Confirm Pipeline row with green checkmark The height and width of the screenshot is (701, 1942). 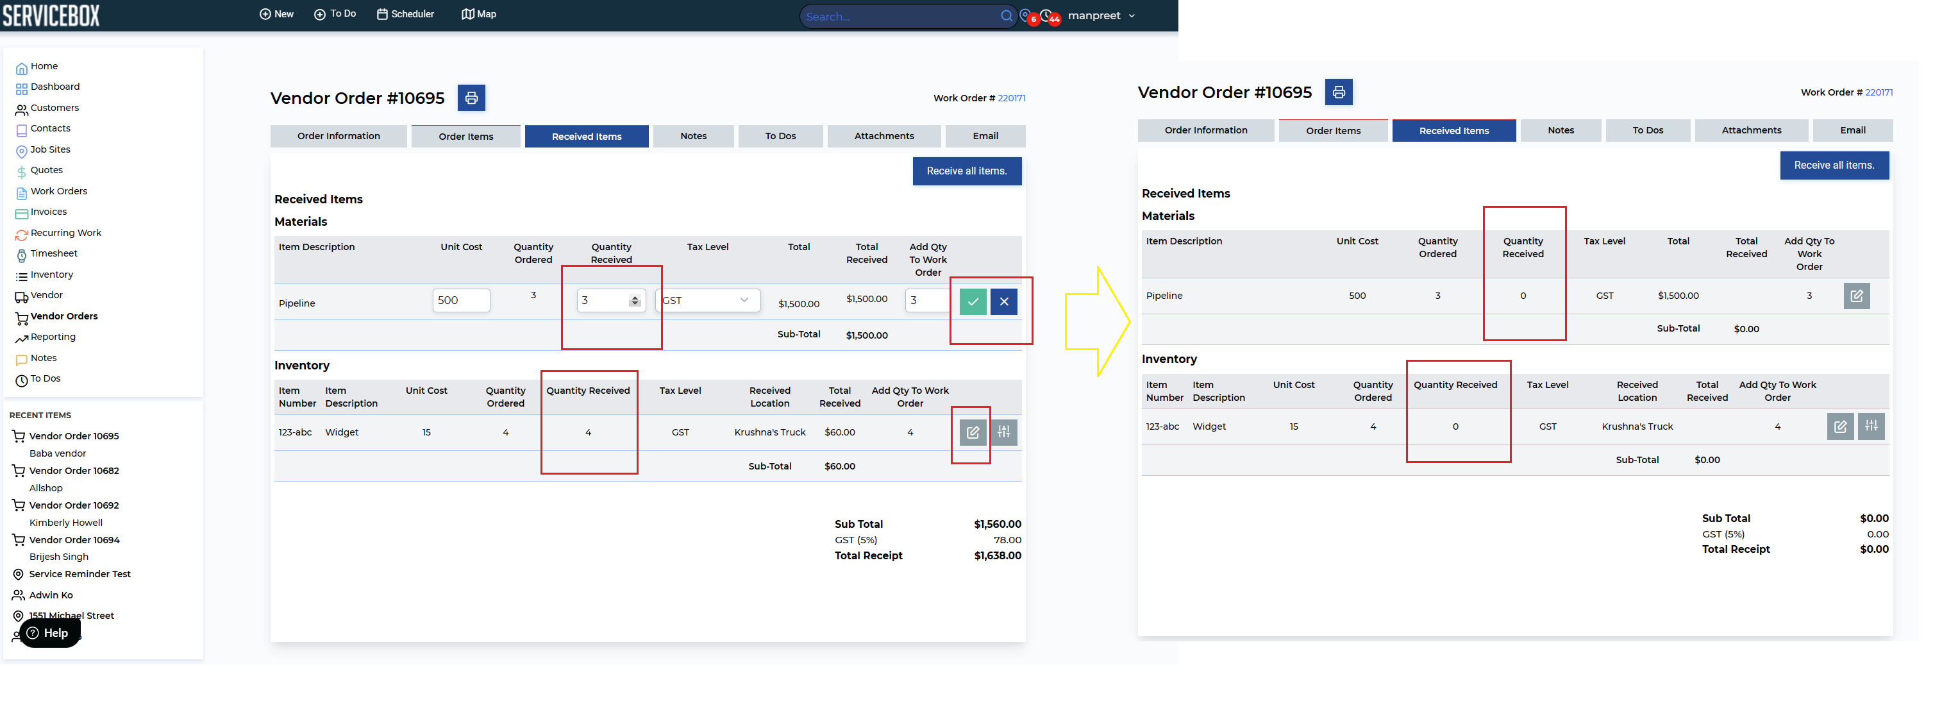pos(973,301)
